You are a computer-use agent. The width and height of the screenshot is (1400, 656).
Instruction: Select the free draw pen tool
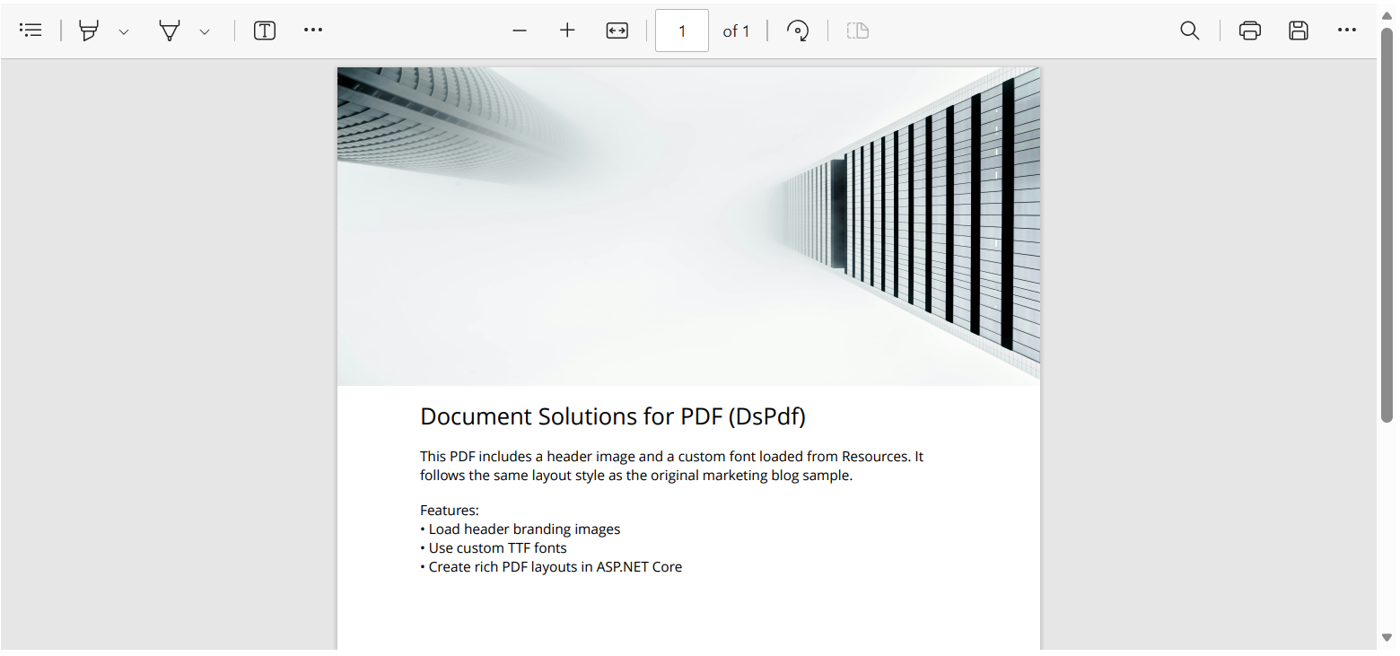point(169,30)
